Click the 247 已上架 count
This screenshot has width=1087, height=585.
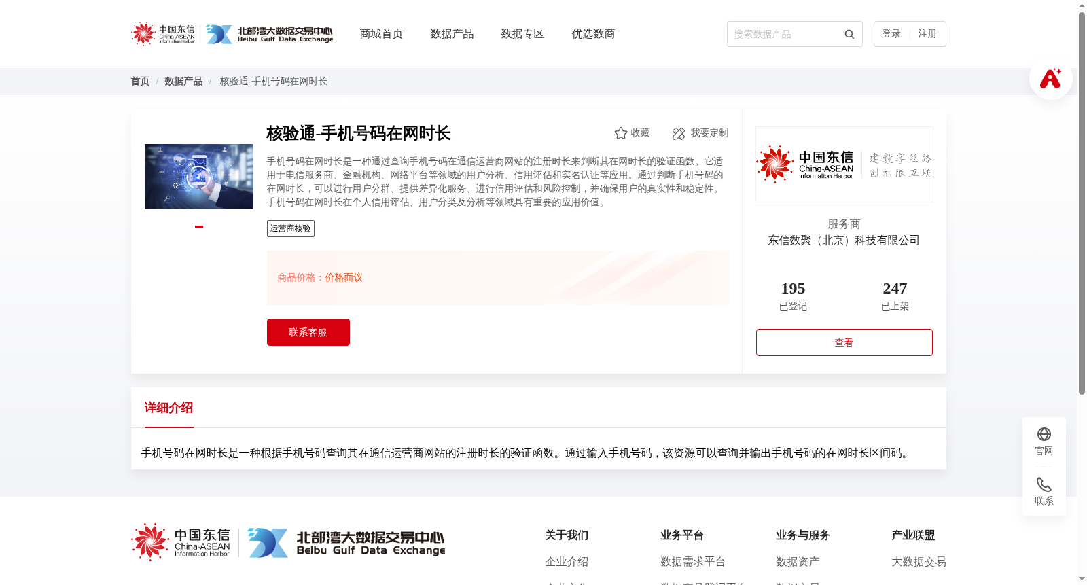tap(895, 296)
